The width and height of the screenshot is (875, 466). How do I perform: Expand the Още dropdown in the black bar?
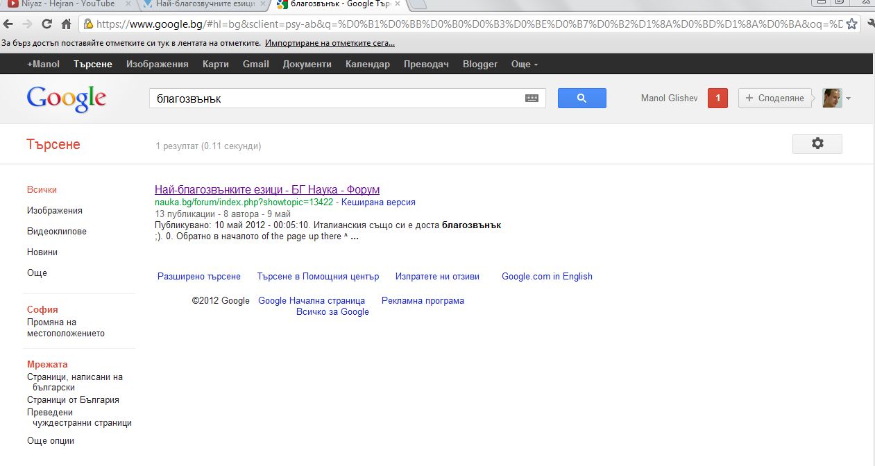coord(525,64)
